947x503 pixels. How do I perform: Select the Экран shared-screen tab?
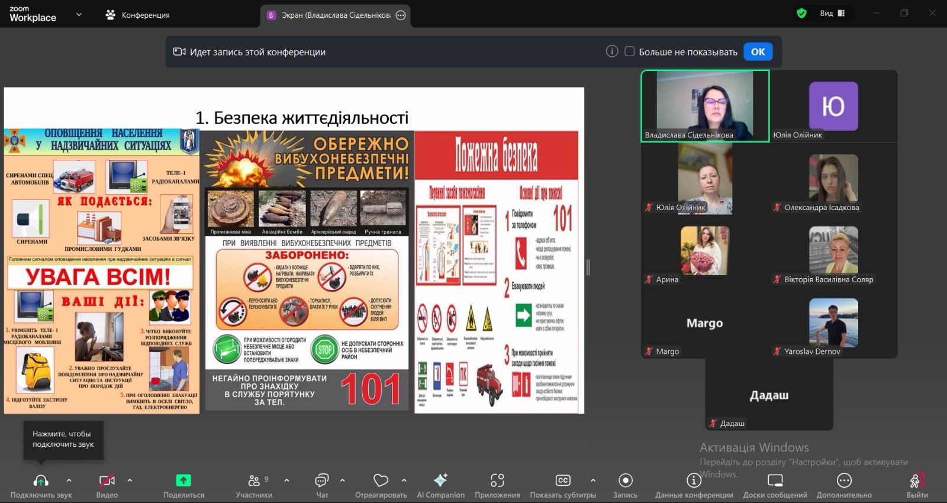tap(335, 15)
